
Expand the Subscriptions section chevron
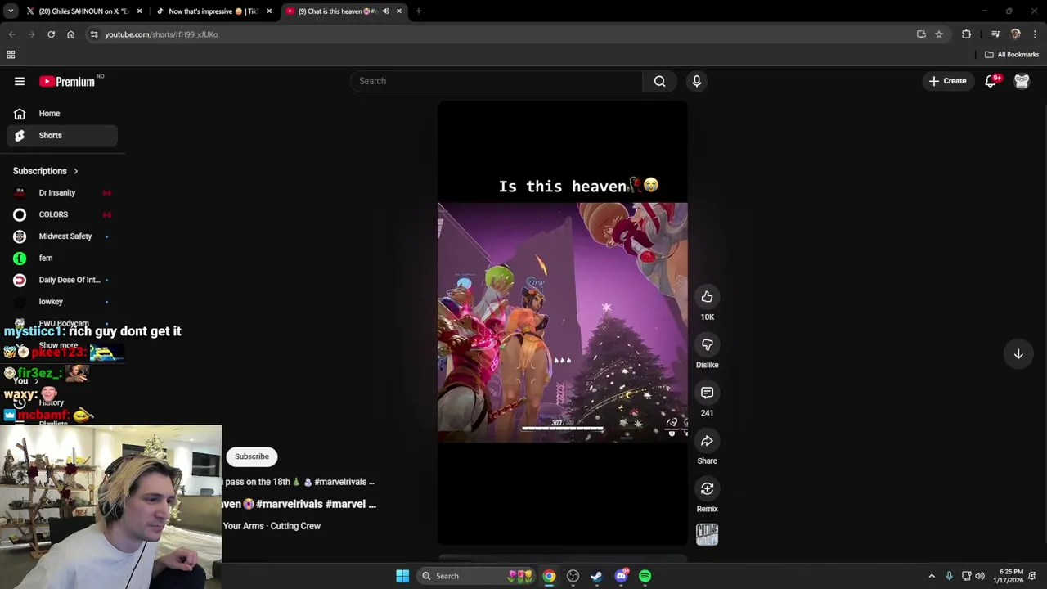[x=75, y=171]
